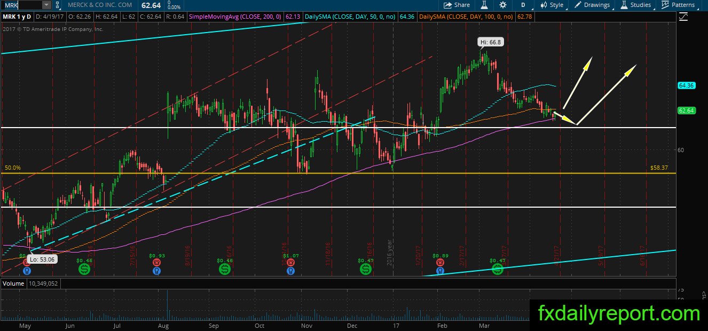The image size is (708, 331).
Task: Click the green 62.64 last price tag
Action: pos(686,111)
